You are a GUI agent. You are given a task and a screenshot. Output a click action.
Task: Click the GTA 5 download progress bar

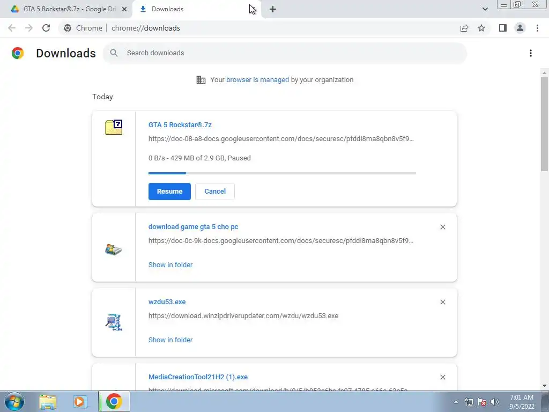click(x=282, y=173)
